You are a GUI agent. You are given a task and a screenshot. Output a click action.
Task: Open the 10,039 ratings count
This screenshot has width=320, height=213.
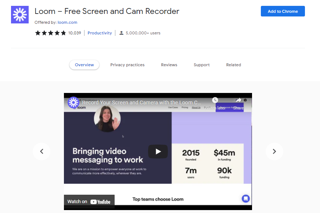[75, 33]
